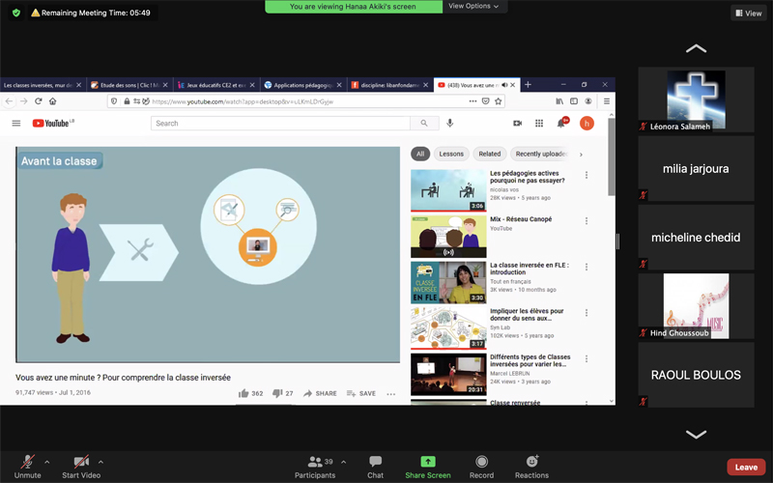Image resolution: width=773 pixels, height=483 pixels.
Task: Focus the YouTube Search box
Action: [x=280, y=124]
